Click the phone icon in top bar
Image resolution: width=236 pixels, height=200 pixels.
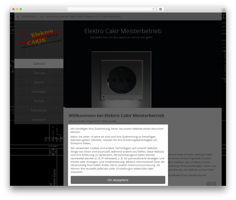tap(18, 17)
